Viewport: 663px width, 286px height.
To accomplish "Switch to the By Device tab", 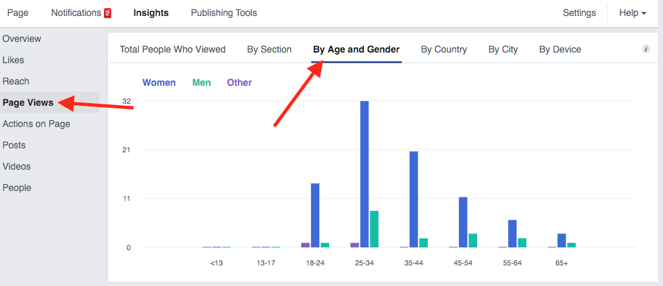I will click(x=560, y=49).
